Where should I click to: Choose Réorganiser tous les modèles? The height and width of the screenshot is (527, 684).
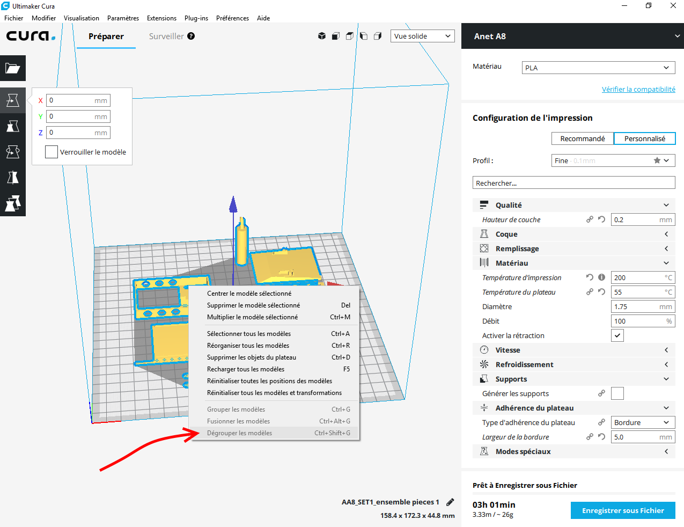click(x=275, y=346)
